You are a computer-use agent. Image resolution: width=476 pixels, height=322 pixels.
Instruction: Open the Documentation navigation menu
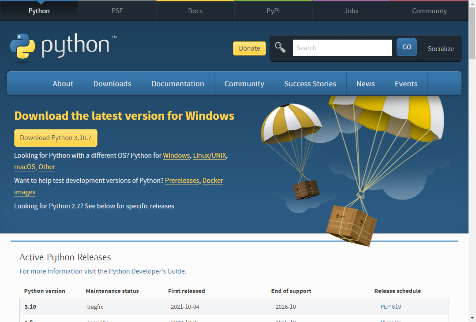[x=178, y=84]
